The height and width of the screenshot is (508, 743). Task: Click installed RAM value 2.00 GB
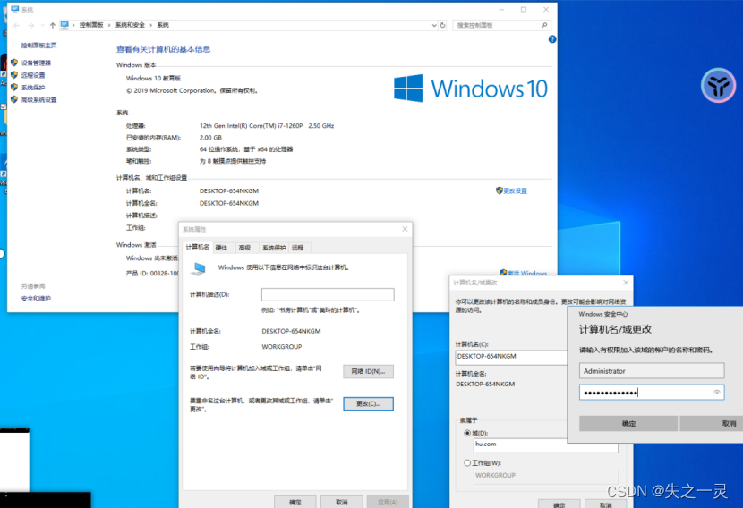tap(210, 138)
